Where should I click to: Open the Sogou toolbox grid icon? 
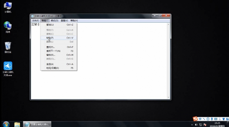pyautogui.click(x=227, y=119)
